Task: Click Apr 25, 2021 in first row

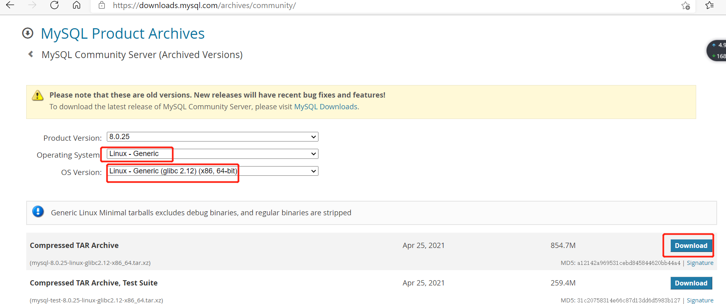Action: pyautogui.click(x=424, y=245)
